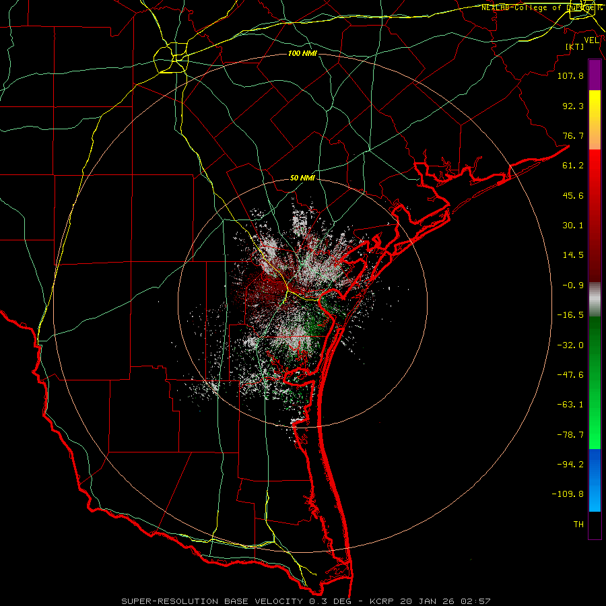Click the -32.0 legend value
Image resolution: width=606 pixels, height=606 pixels.
[570, 345]
